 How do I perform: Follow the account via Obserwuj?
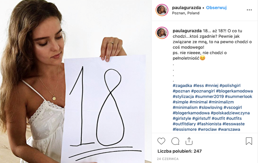(x=216, y=8)
